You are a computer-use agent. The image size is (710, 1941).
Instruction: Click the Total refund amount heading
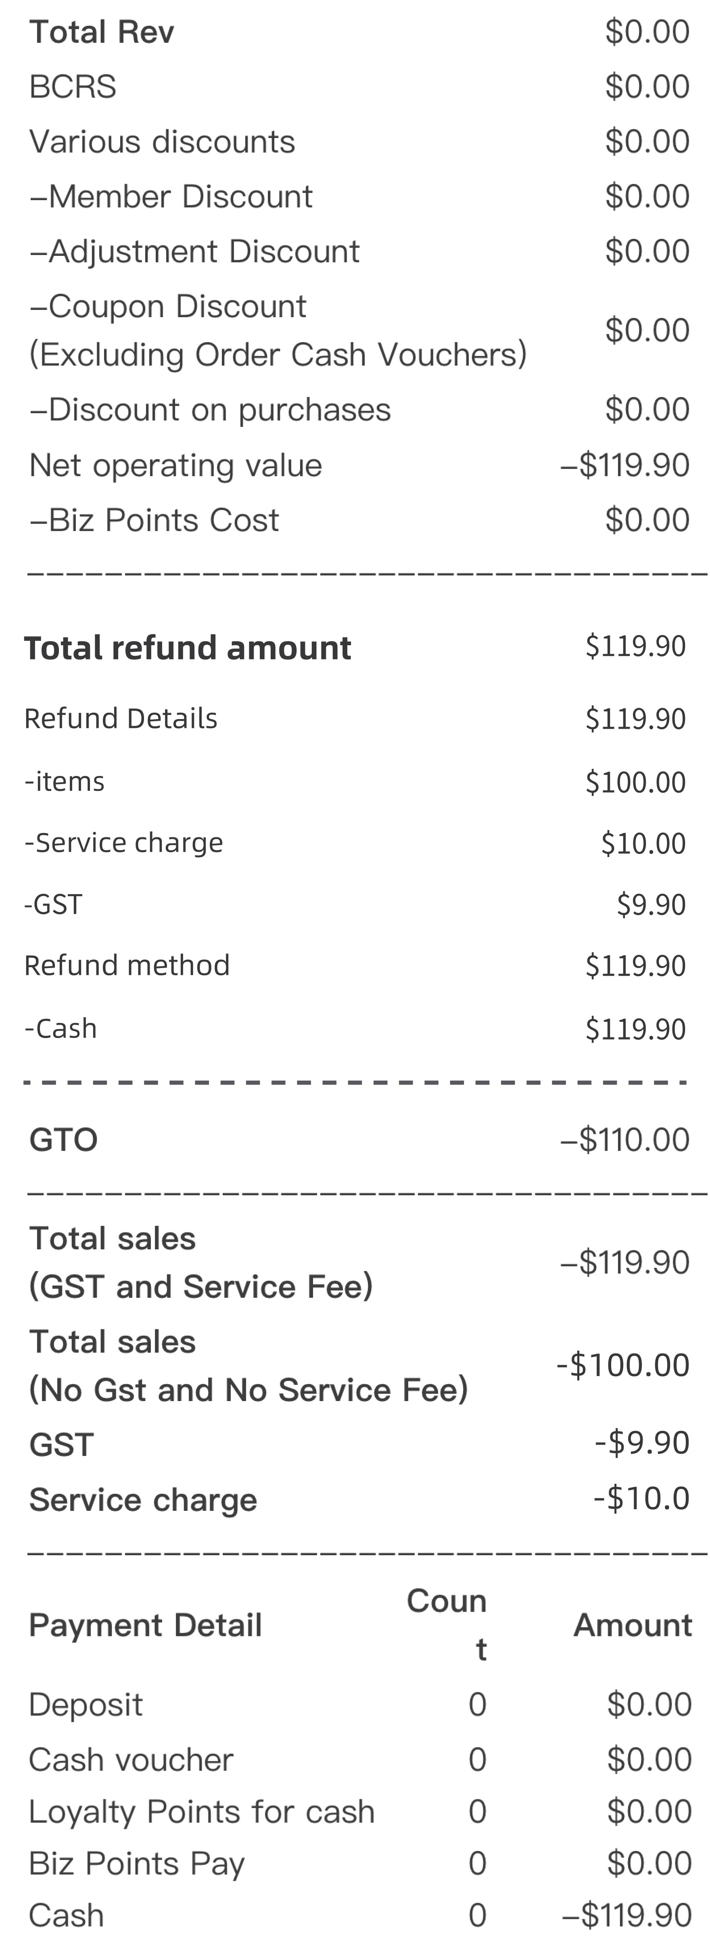click(x=188, y=648)
